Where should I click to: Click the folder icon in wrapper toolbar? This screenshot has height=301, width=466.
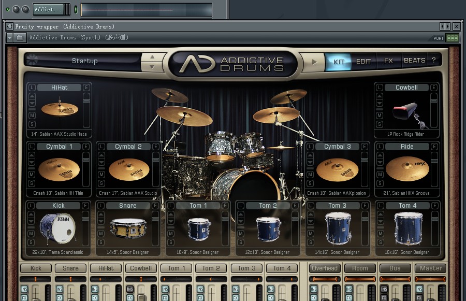point(20,38)
